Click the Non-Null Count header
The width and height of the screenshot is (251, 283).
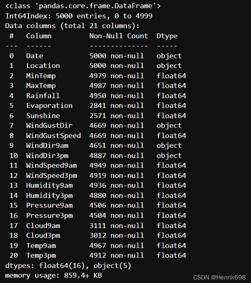click(119, 36)
